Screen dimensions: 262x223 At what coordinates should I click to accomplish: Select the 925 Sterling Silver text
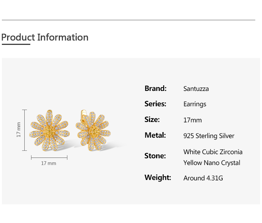[x=209, y=136]
